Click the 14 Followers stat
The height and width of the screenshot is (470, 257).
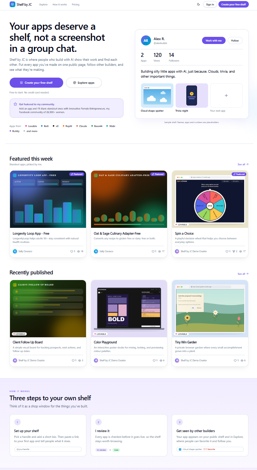(x=174, y=57)
